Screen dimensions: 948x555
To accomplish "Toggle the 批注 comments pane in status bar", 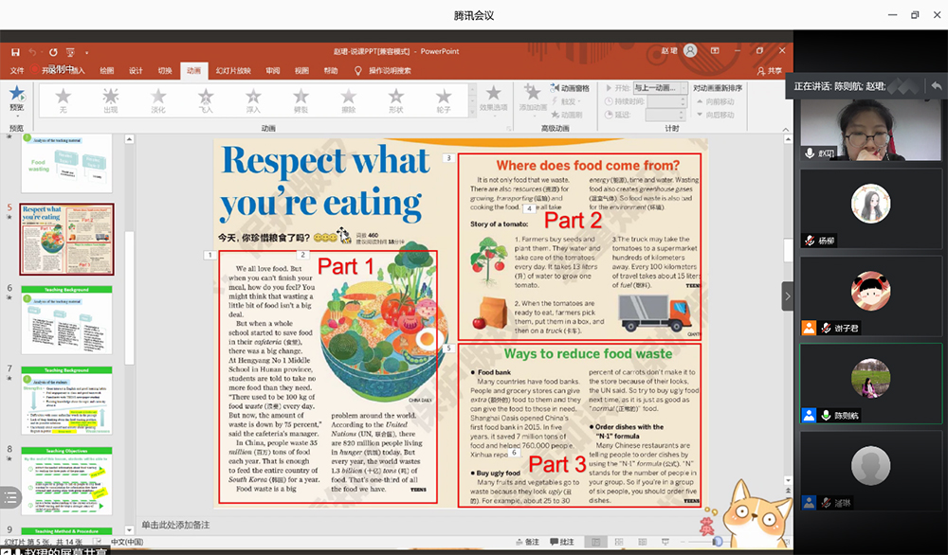I will tap(560, 542).
